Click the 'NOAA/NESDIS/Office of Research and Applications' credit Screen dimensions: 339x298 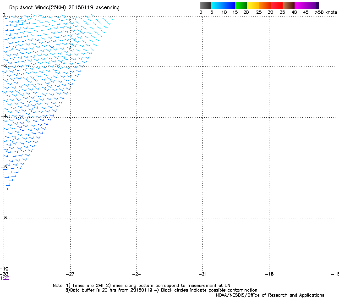click(270, 295)
